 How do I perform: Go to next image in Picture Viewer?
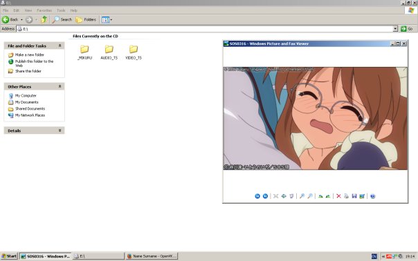(265, 196)
